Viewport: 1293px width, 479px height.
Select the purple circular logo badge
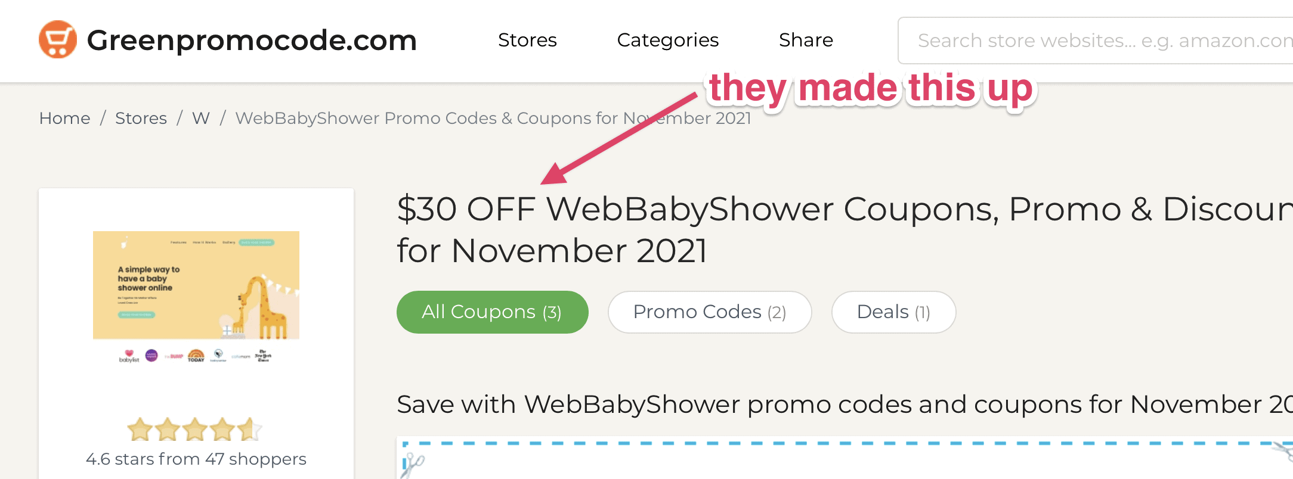(151, 354)
